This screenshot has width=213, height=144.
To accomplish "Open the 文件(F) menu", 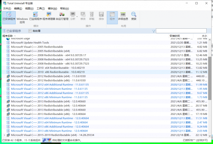I will point(7,9).
